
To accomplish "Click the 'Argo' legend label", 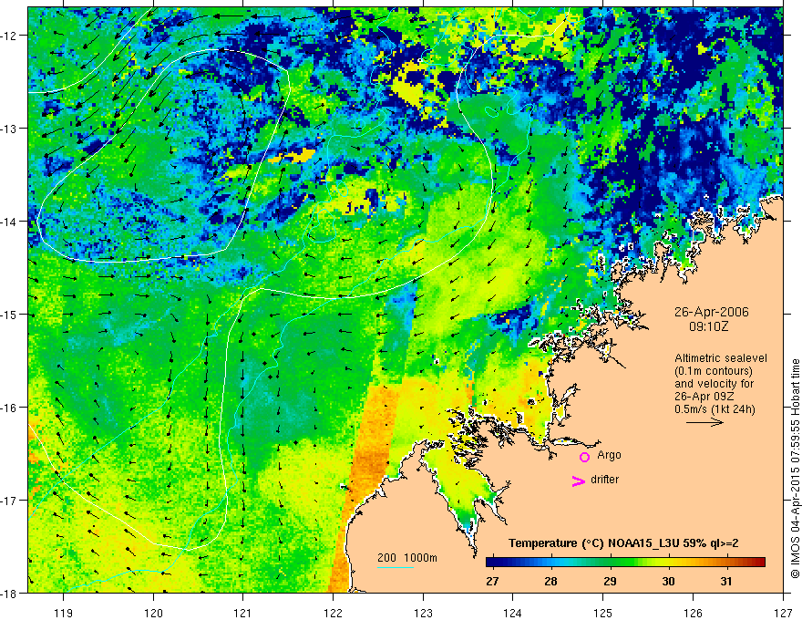I will coord(609,455).
